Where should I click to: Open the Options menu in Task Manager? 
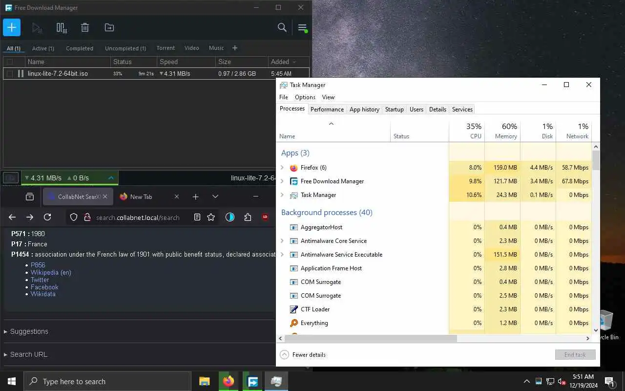point(305,97)
